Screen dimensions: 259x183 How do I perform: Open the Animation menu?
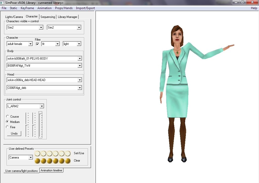pos(44,8)
